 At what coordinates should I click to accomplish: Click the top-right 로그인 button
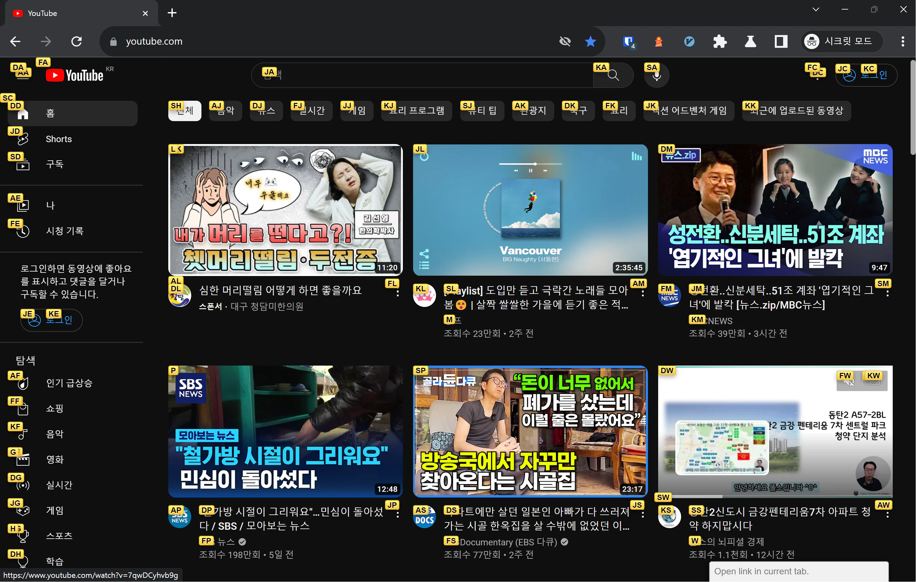[x=866, y=75]
